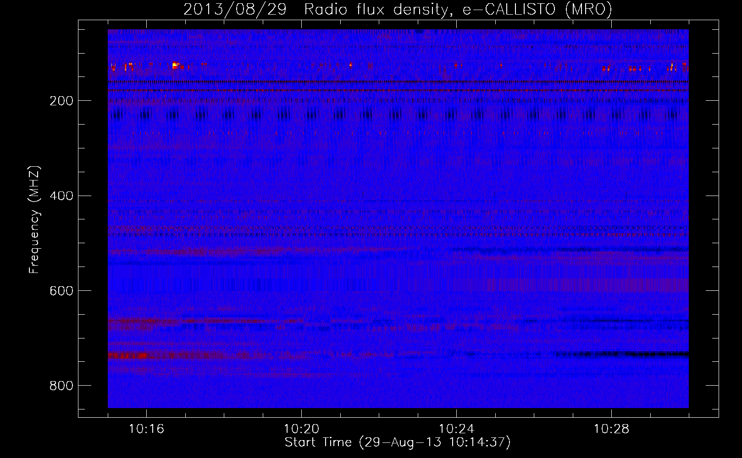This screenshot has width=742, height=458.
Task: Click the "Start Time (29-Aug-13 10:14:37)" x-axis label
Action: (398, 442)
